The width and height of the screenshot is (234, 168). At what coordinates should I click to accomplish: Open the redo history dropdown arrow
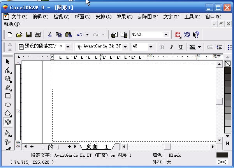tap(103, 35)
